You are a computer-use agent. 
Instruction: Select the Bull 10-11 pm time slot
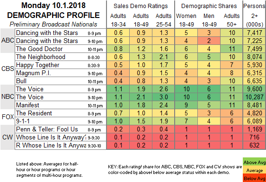[95, 82]
